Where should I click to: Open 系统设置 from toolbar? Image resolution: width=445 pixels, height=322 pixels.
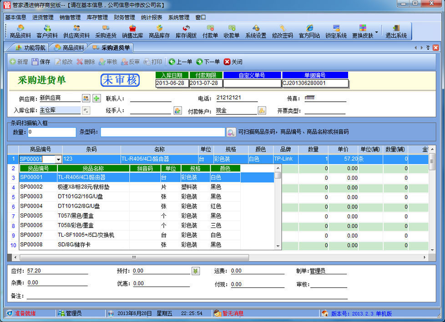tap(256, 31)
